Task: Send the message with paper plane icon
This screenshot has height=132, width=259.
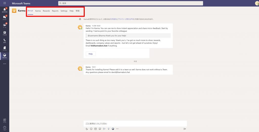Action: click(185, 129)
